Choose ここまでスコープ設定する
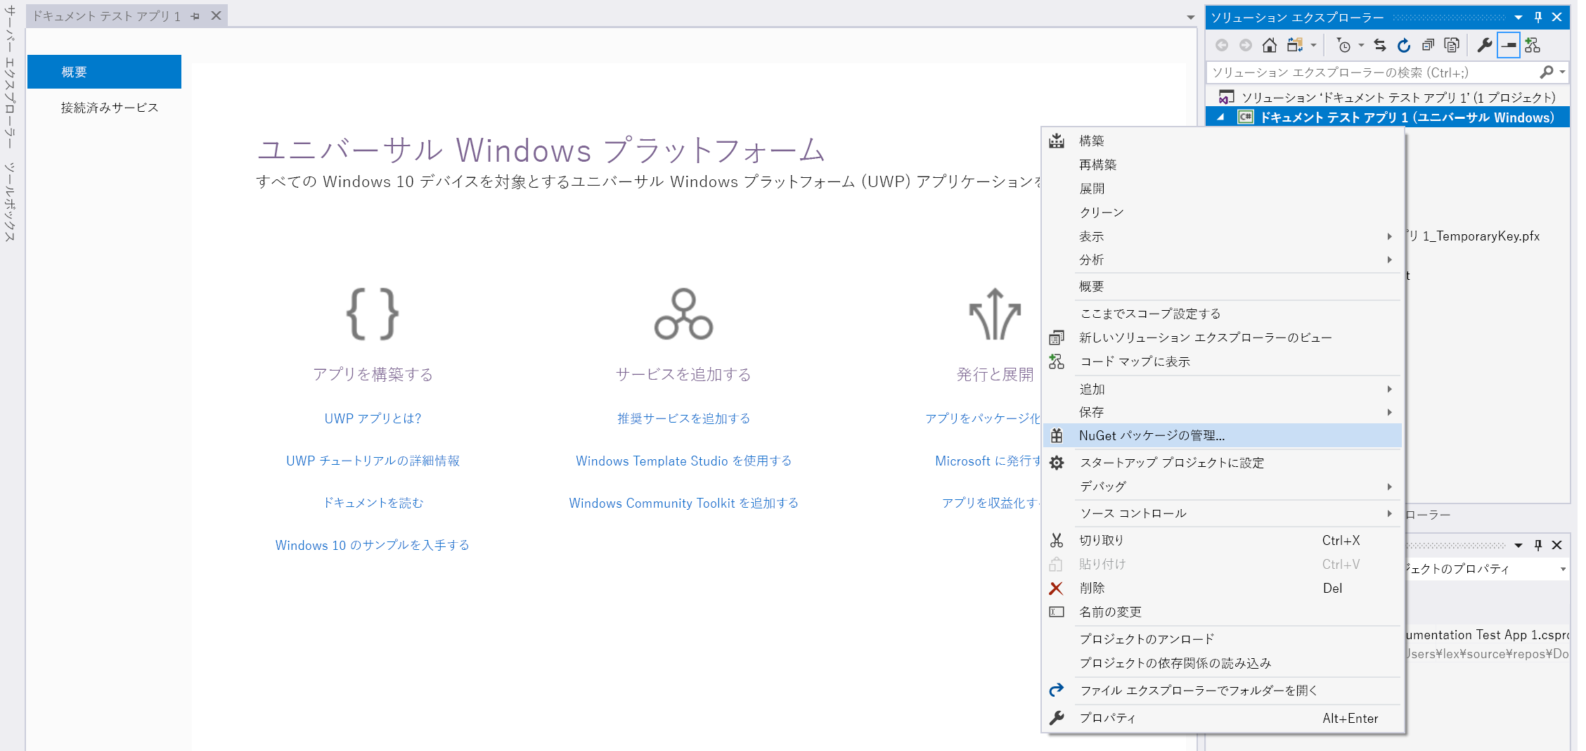 point(1223,314)
